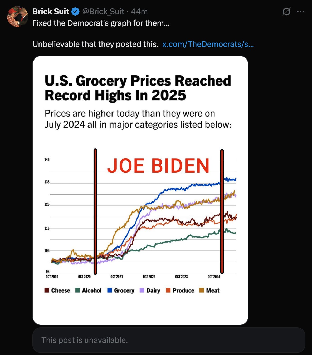Click the OCT 2022 axis label
This screenshot has height=355, width=312.
pyautogui.click(x=149, y=277)
